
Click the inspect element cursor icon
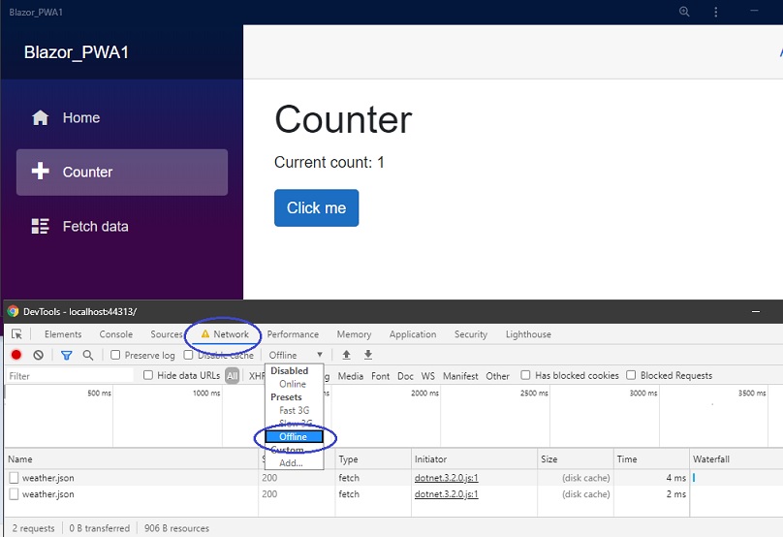tap(16, 334)
